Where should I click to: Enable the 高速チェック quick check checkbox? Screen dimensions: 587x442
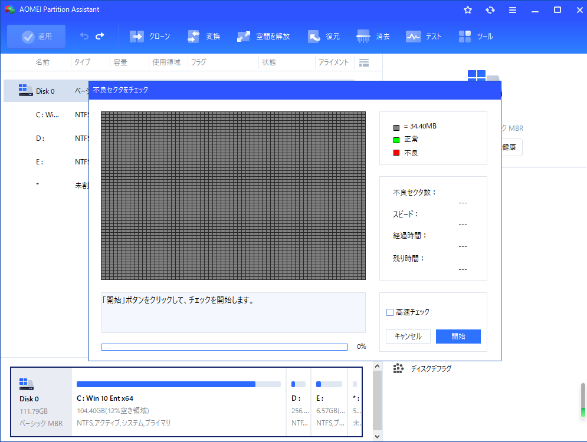point(390,312)
